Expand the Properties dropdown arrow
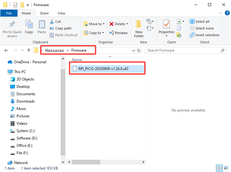Viewport: 231px width, 172px height. click(x=166, y=36)
